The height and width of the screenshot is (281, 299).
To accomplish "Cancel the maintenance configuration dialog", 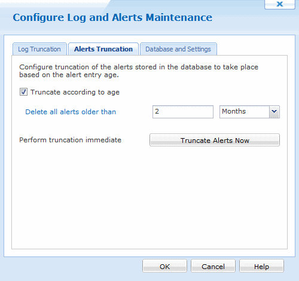I will coord(213,266).
